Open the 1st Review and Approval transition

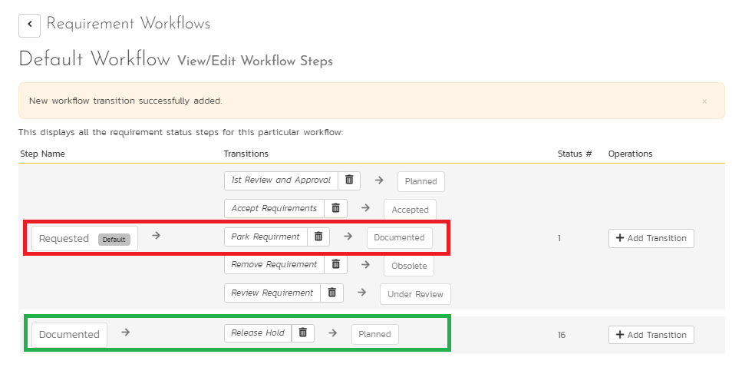point(281,180)
